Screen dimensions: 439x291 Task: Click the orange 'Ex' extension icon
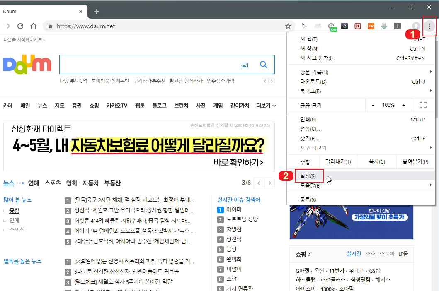tap(371, 26)
